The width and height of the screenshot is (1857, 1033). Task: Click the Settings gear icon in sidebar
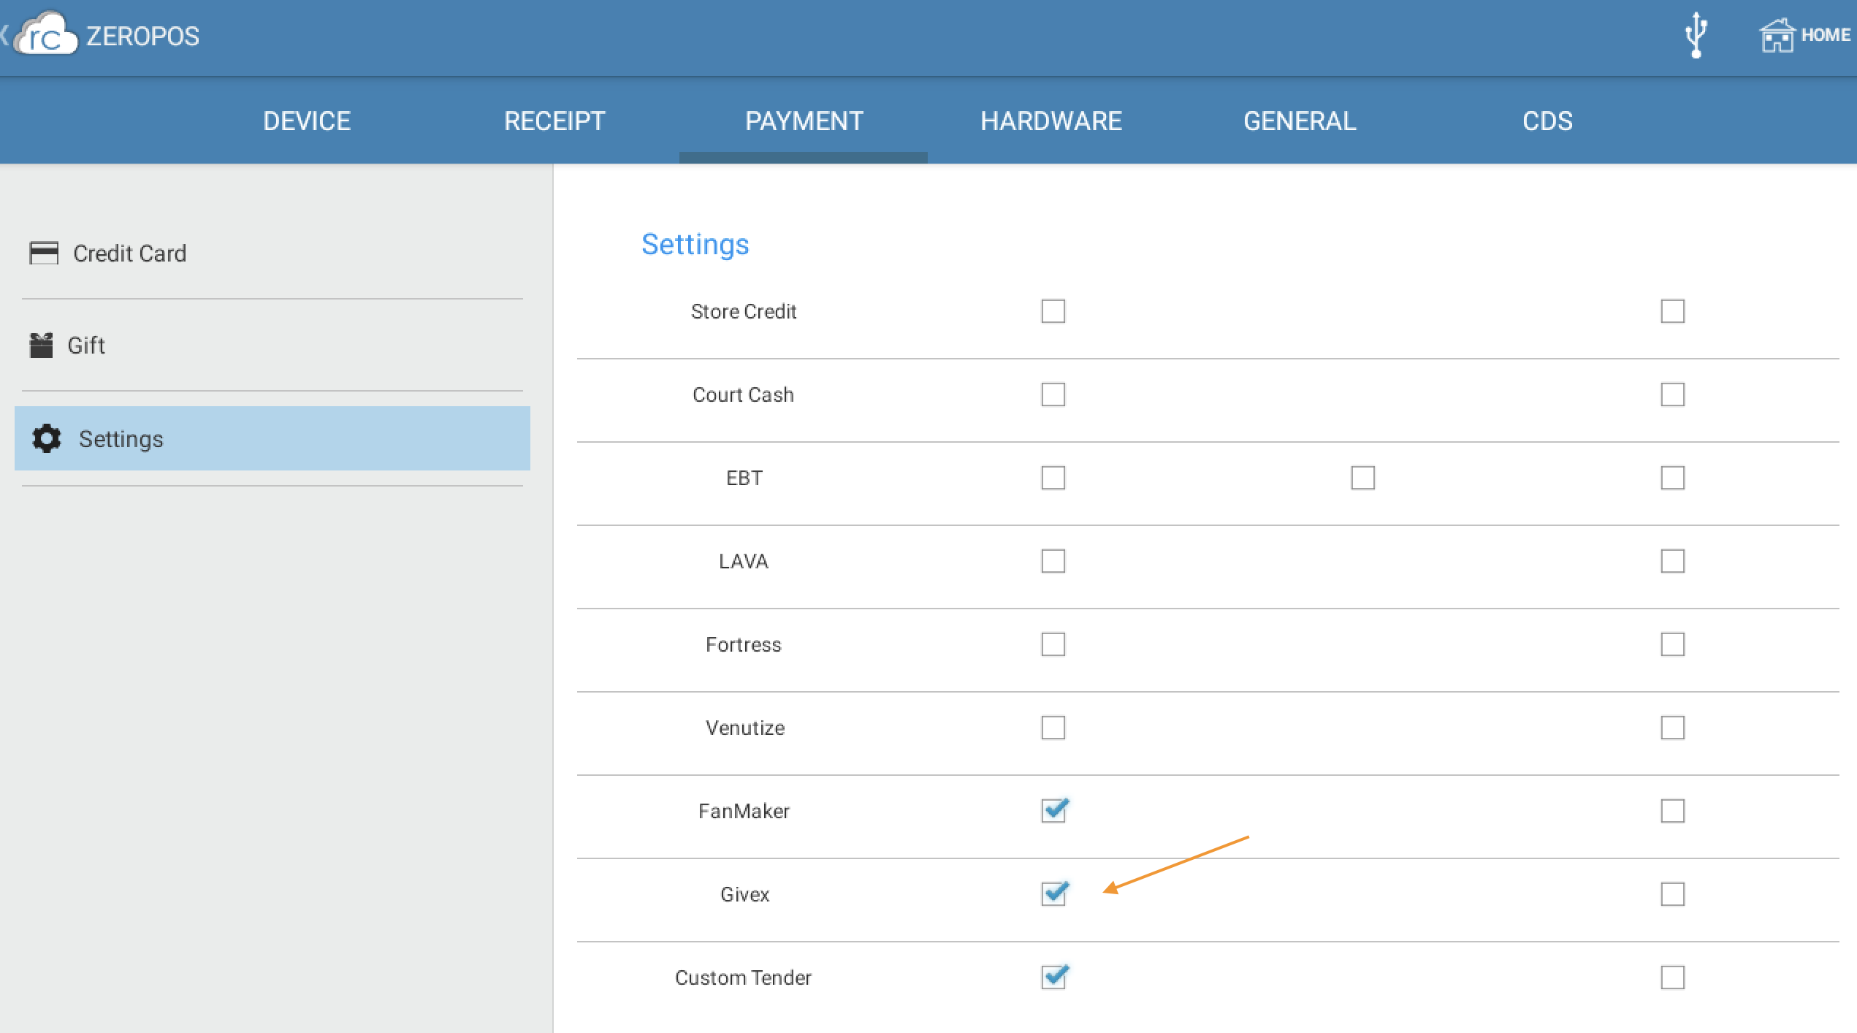47,438
